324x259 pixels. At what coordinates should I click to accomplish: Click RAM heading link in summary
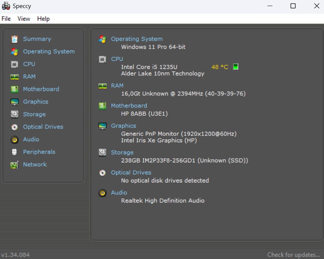click(117, 86)
